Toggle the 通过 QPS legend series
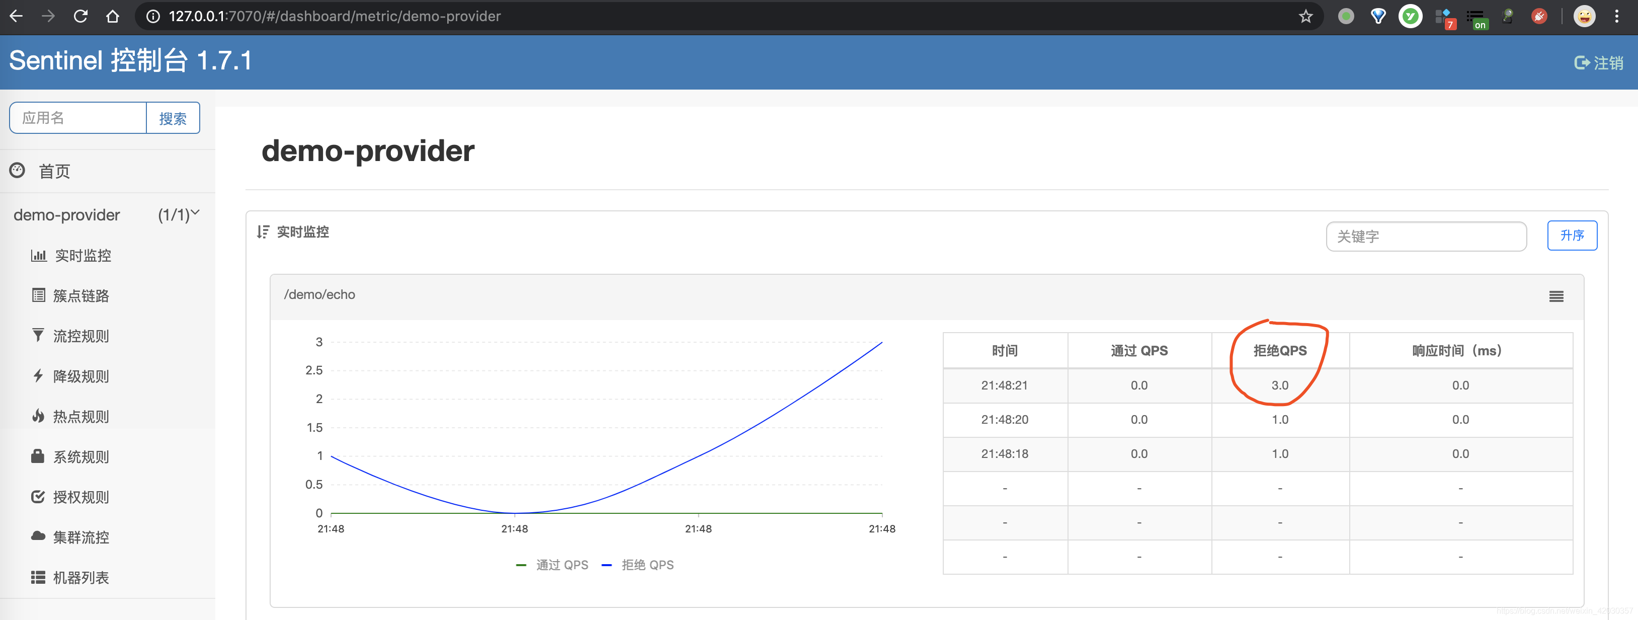Image resolution: width=1638 pixels, height=620 pixels. (x=552, y=565)
